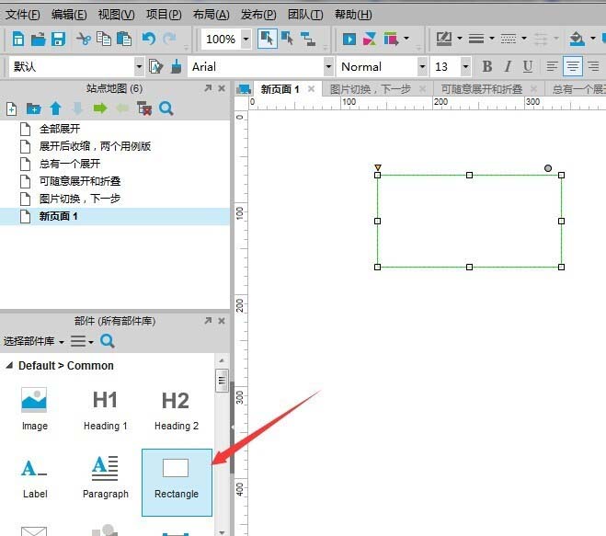
Task: Click the scissors cut icon
Action: [84, 39]
